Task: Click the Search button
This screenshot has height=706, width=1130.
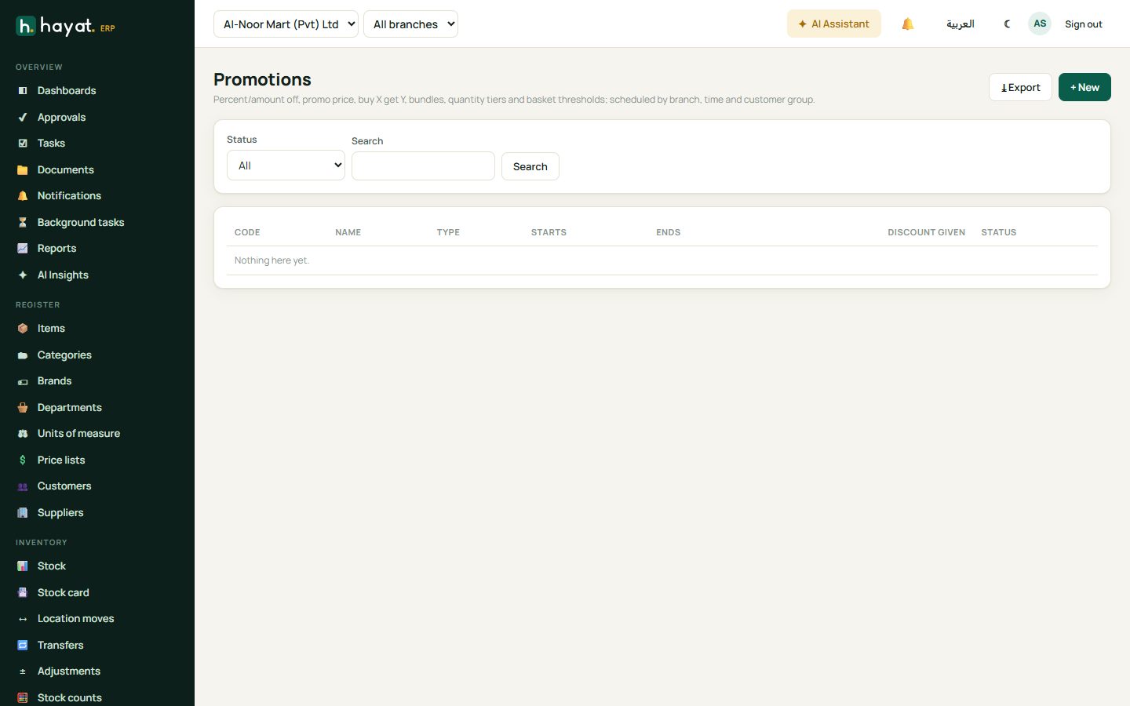Action: click(530, 166)
